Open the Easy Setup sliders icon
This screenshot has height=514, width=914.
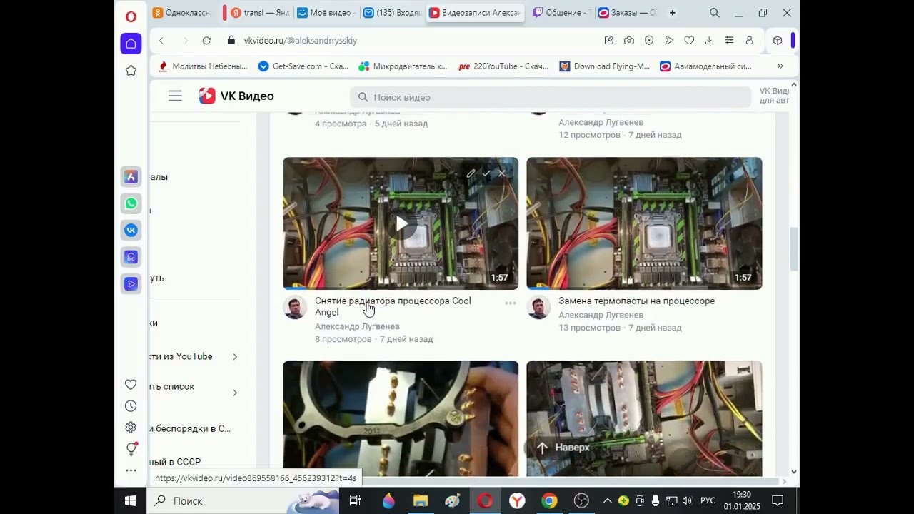pos(729,41)
